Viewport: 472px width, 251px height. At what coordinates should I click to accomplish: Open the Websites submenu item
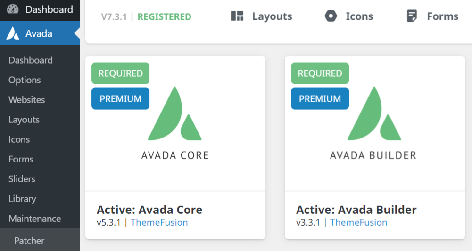tap(26, 100)
